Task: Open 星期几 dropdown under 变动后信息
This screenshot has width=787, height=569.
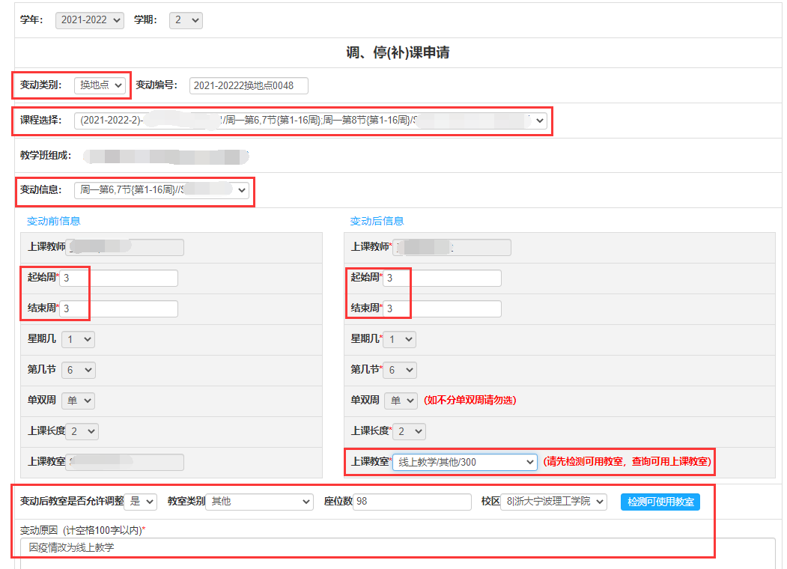Action: (x=400, y=339)
